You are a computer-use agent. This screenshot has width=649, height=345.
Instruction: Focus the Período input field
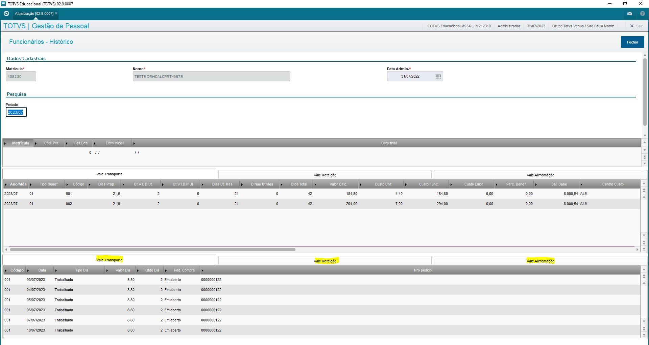coord(16,112)
